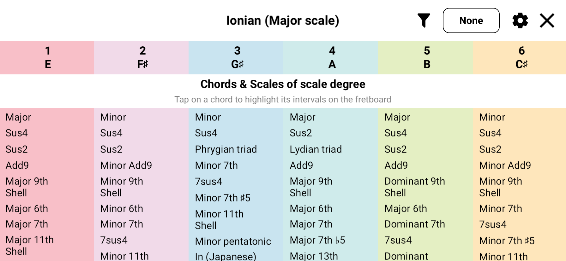Image resolution: width=566 pixels, height=261 pixels.
Task: Tap the Major chord under degree 1
Action: point(18,117)
